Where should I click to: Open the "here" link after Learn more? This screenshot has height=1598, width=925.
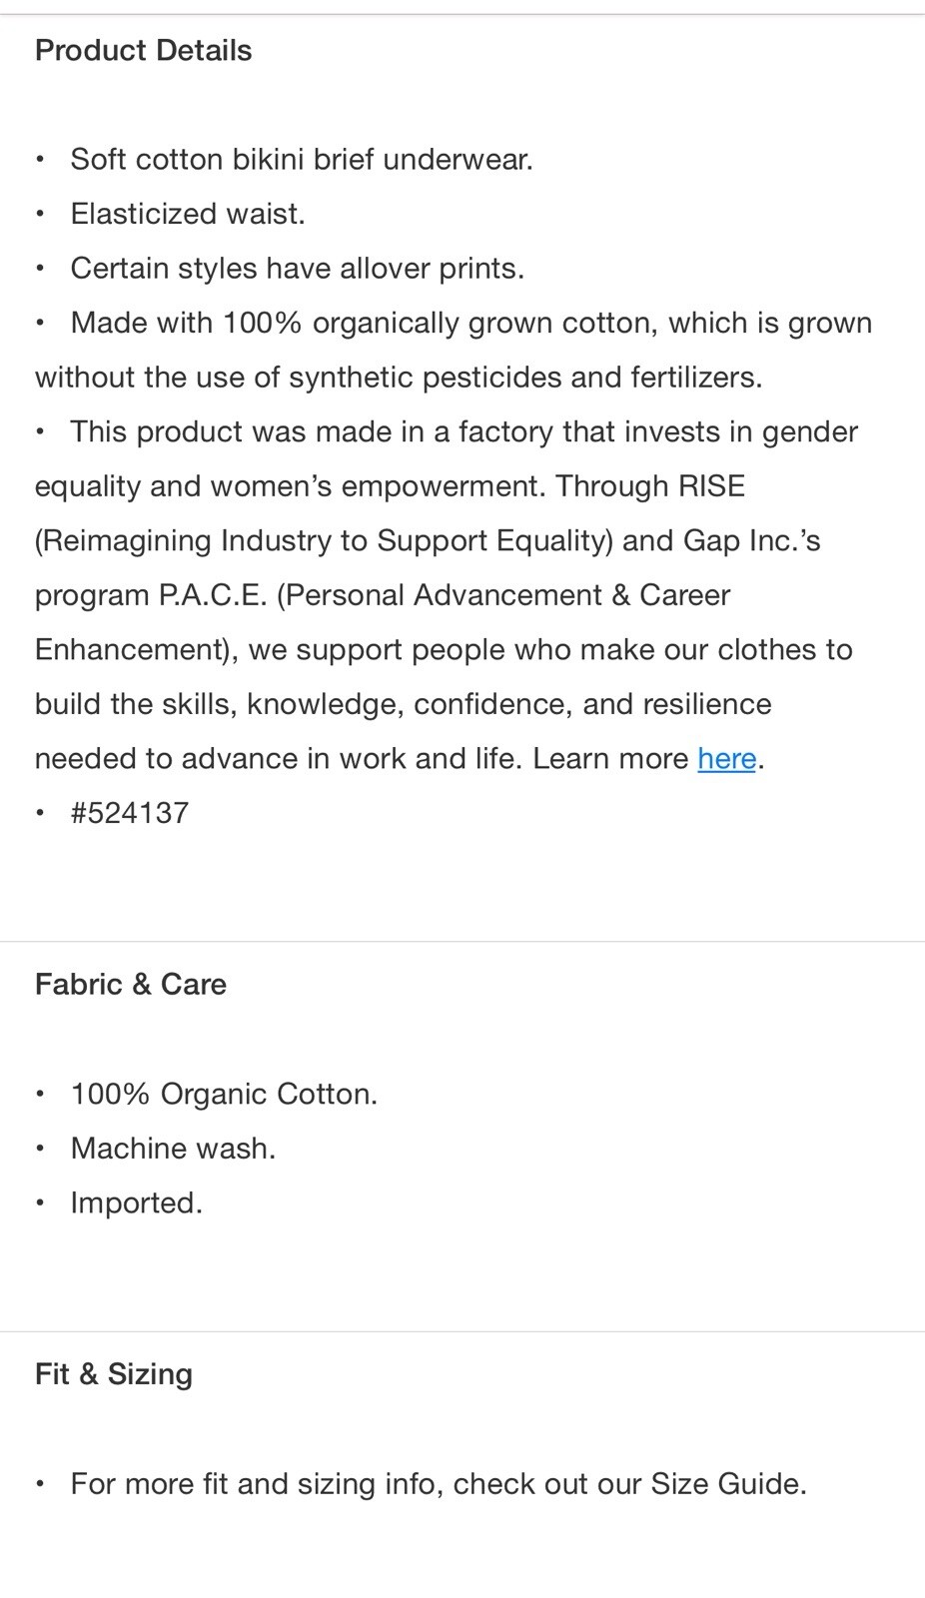pyautogui.click(x=726, y=759)
